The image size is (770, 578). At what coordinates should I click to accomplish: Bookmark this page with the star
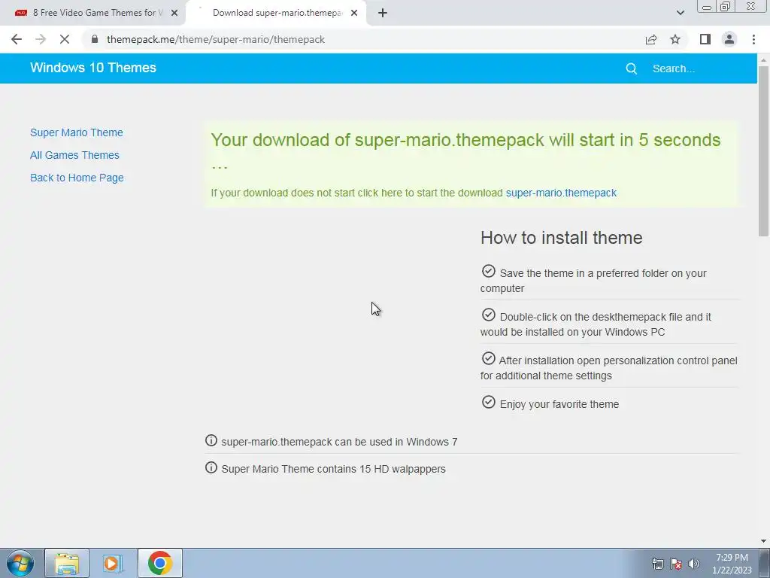point(675,39)
